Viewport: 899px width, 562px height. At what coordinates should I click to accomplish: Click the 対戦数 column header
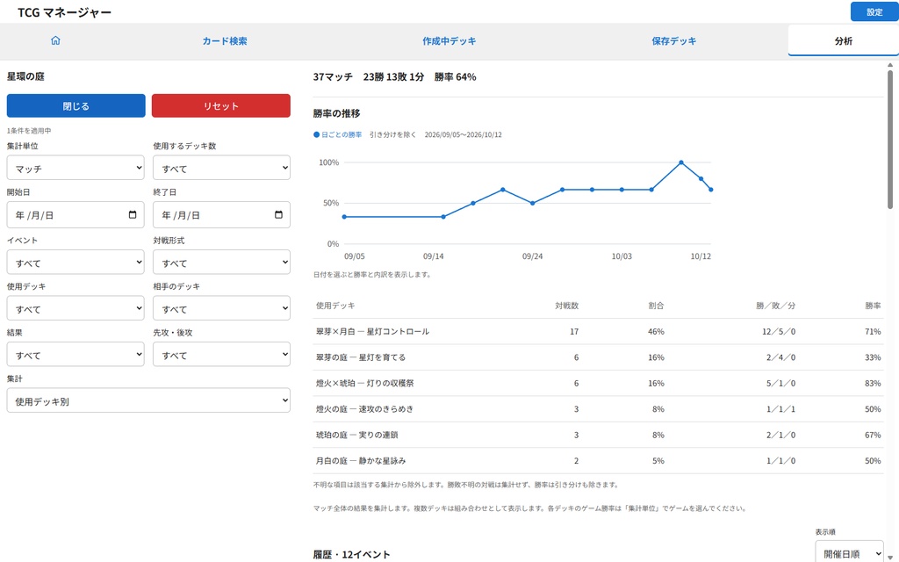[566, 306]
